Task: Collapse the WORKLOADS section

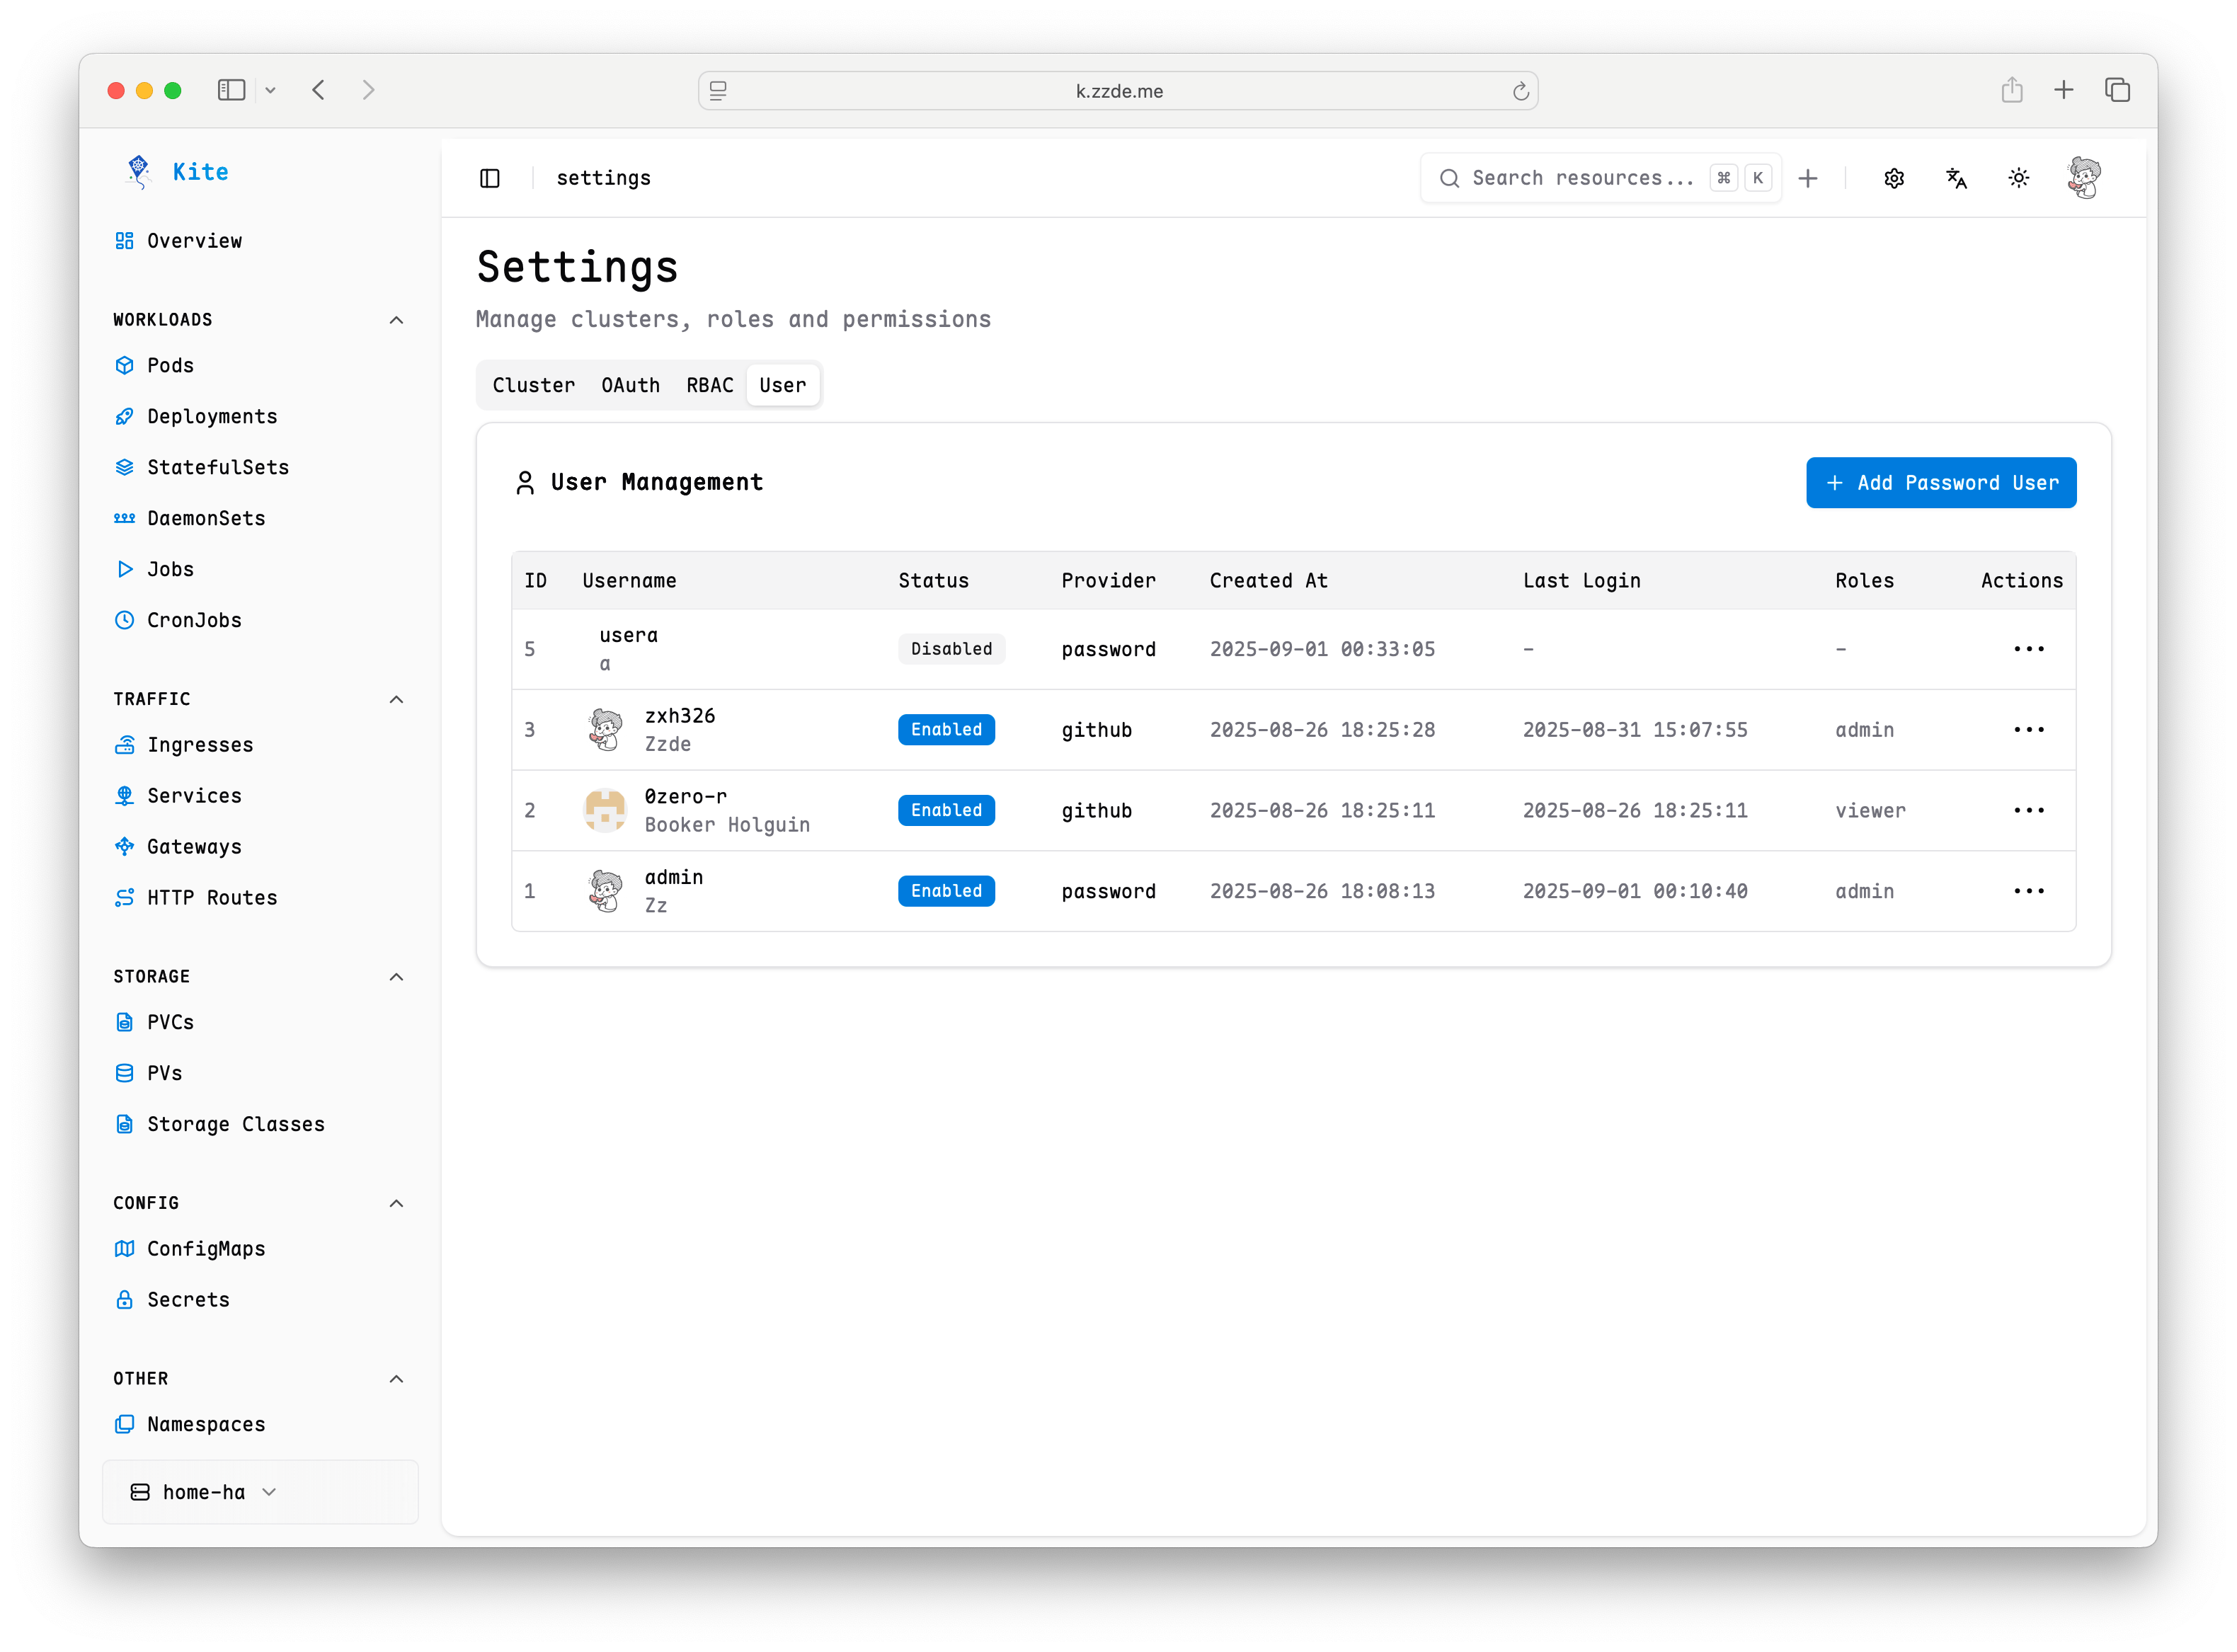Action: pyautogui.click(x=396, y=320)
